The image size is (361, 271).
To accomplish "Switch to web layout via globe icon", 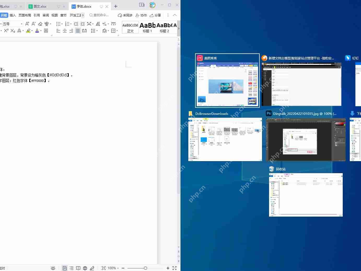I will 85,268.
